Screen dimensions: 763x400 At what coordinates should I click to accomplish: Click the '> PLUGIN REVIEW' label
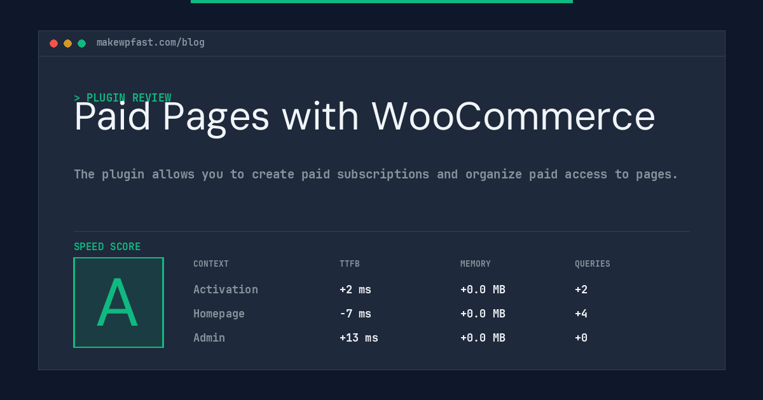[123, 98]
